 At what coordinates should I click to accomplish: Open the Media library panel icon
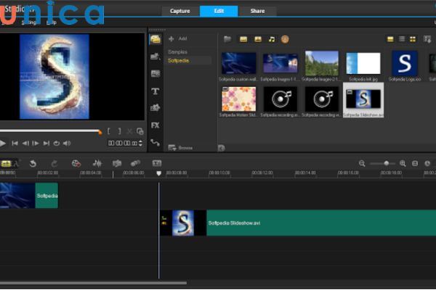coord(156,39)
